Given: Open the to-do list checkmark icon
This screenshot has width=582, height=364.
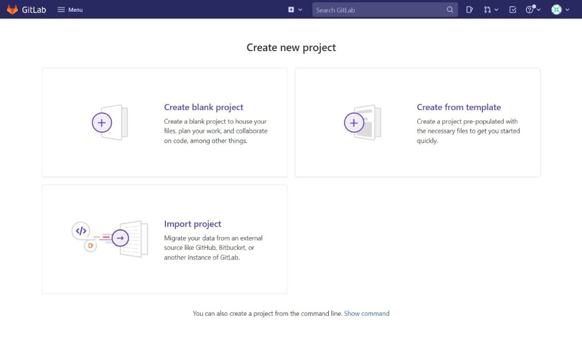Looking at the screenshot, I should point(512,9).
